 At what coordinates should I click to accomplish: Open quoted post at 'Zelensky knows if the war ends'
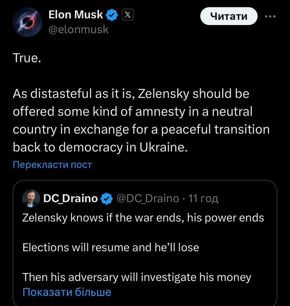[143, 218]
